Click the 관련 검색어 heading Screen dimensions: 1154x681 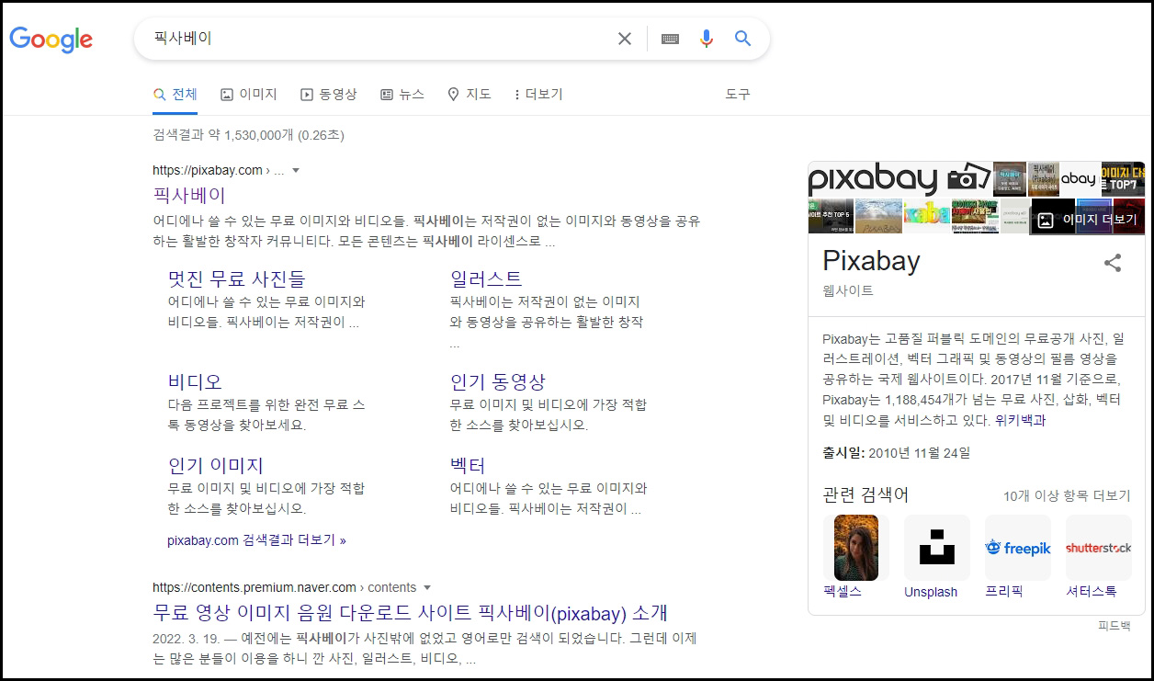pos(865,494)
